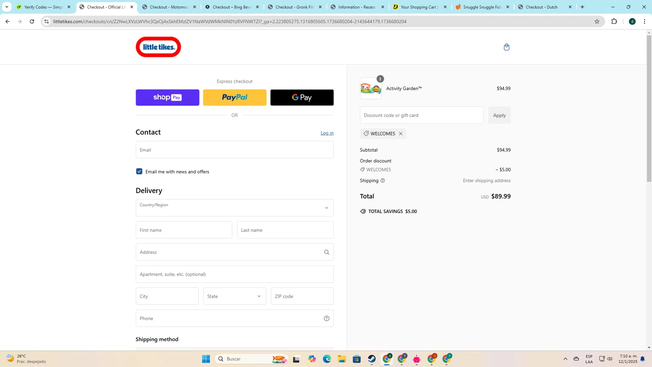This screenshot has height=367, width=652.
Task: Open Steam from the taskbar
Action: point(372,359)
